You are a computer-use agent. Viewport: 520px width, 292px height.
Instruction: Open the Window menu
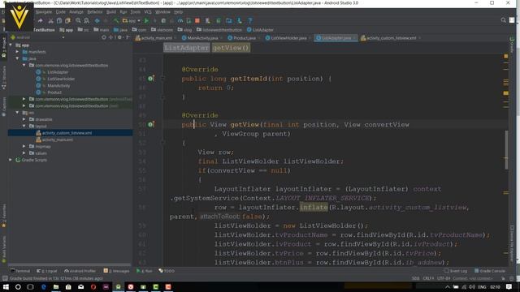tap(162, 12)
